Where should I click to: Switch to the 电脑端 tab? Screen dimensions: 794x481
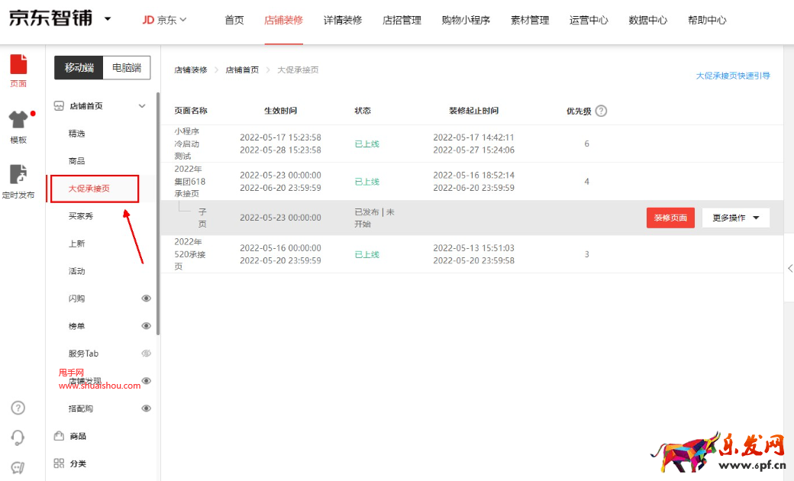click(127, 68)
